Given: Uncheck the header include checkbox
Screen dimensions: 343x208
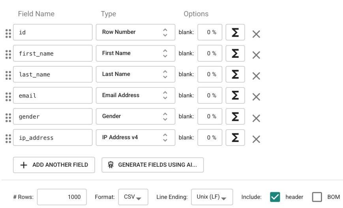Looking at the screenshot, I should [x=275, y=197].
